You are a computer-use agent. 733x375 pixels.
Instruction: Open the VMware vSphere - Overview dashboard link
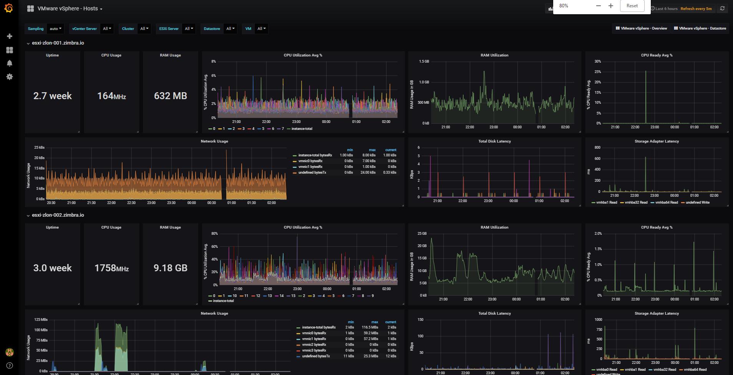[641, 28]
